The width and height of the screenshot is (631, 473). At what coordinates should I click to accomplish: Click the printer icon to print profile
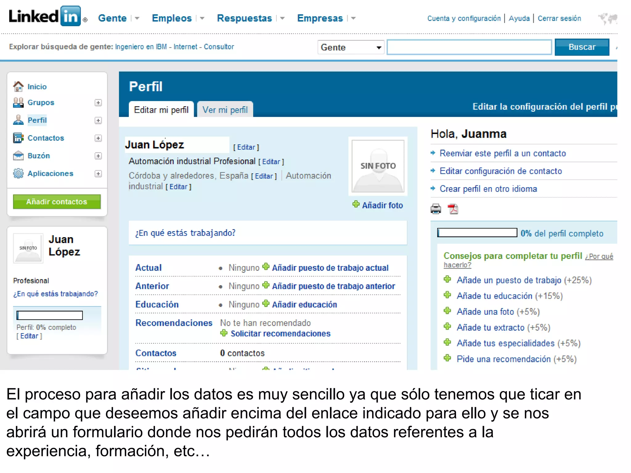pyautogui.click(x=436, y=209)
